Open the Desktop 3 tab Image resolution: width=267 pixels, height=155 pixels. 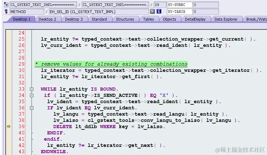tap(74, 19)
